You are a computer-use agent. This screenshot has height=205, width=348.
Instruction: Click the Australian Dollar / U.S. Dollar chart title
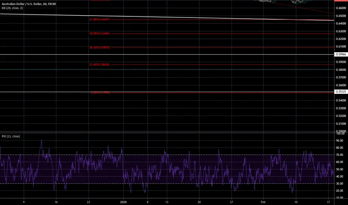[29, 4]
